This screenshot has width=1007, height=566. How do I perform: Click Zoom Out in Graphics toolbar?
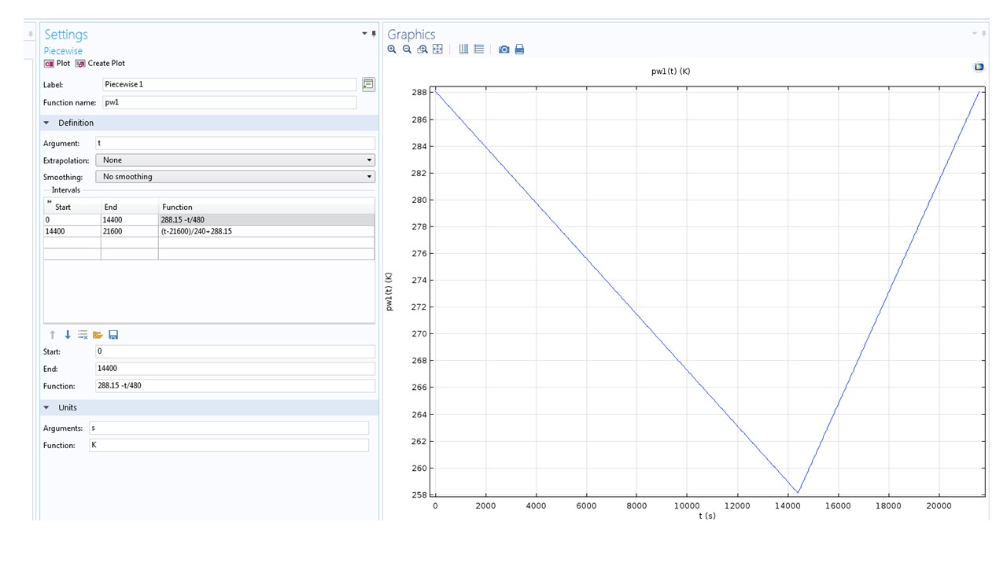pyautogui.click(x=407, y=50)
